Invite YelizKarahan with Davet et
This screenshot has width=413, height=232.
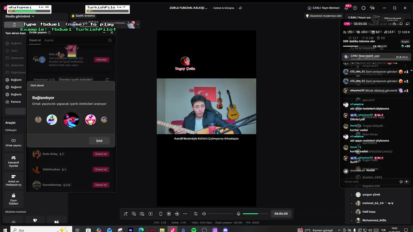pyautogui.click(x=101, y=169)
